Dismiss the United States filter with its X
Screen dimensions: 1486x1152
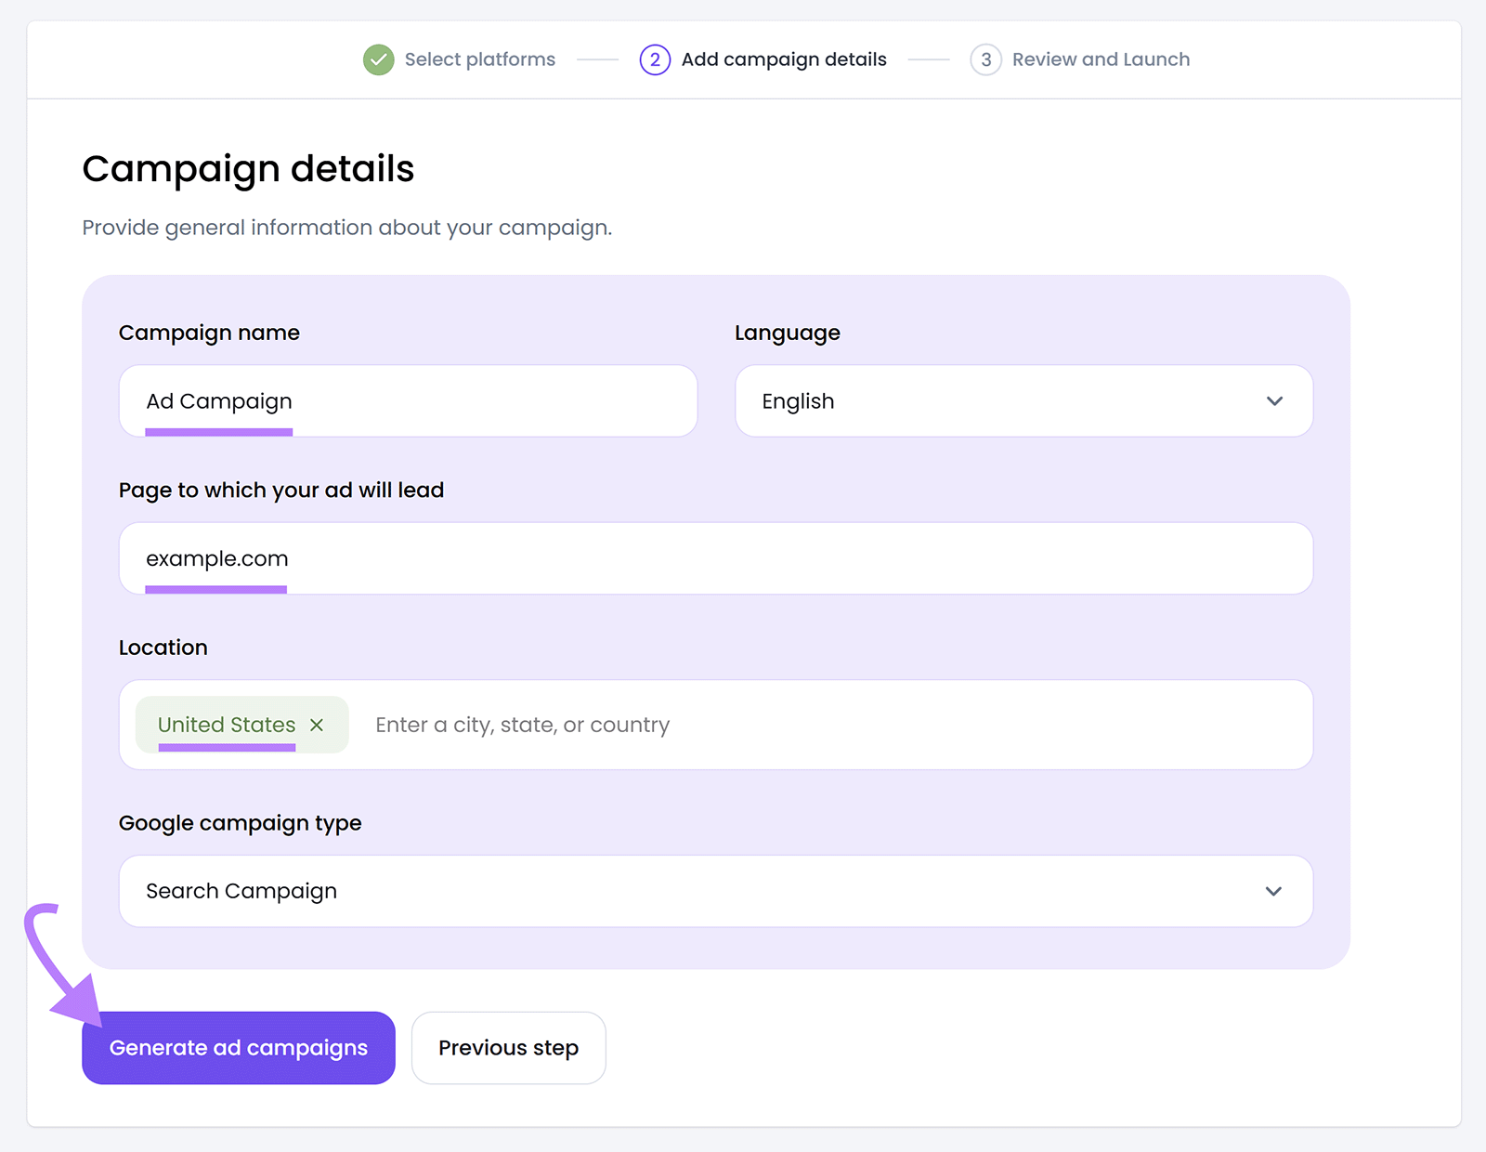pos(317,725)
